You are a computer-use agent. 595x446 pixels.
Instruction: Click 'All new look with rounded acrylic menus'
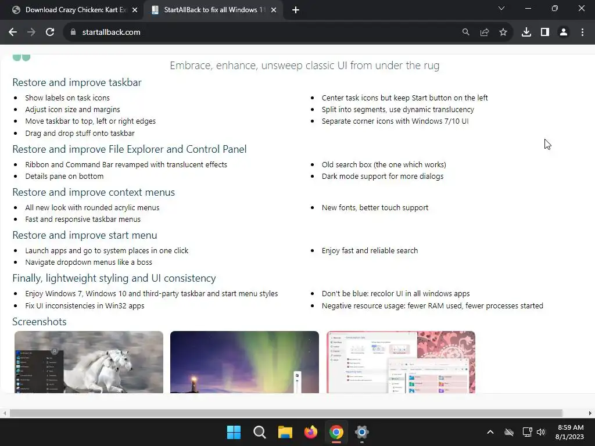pos(92,208)
